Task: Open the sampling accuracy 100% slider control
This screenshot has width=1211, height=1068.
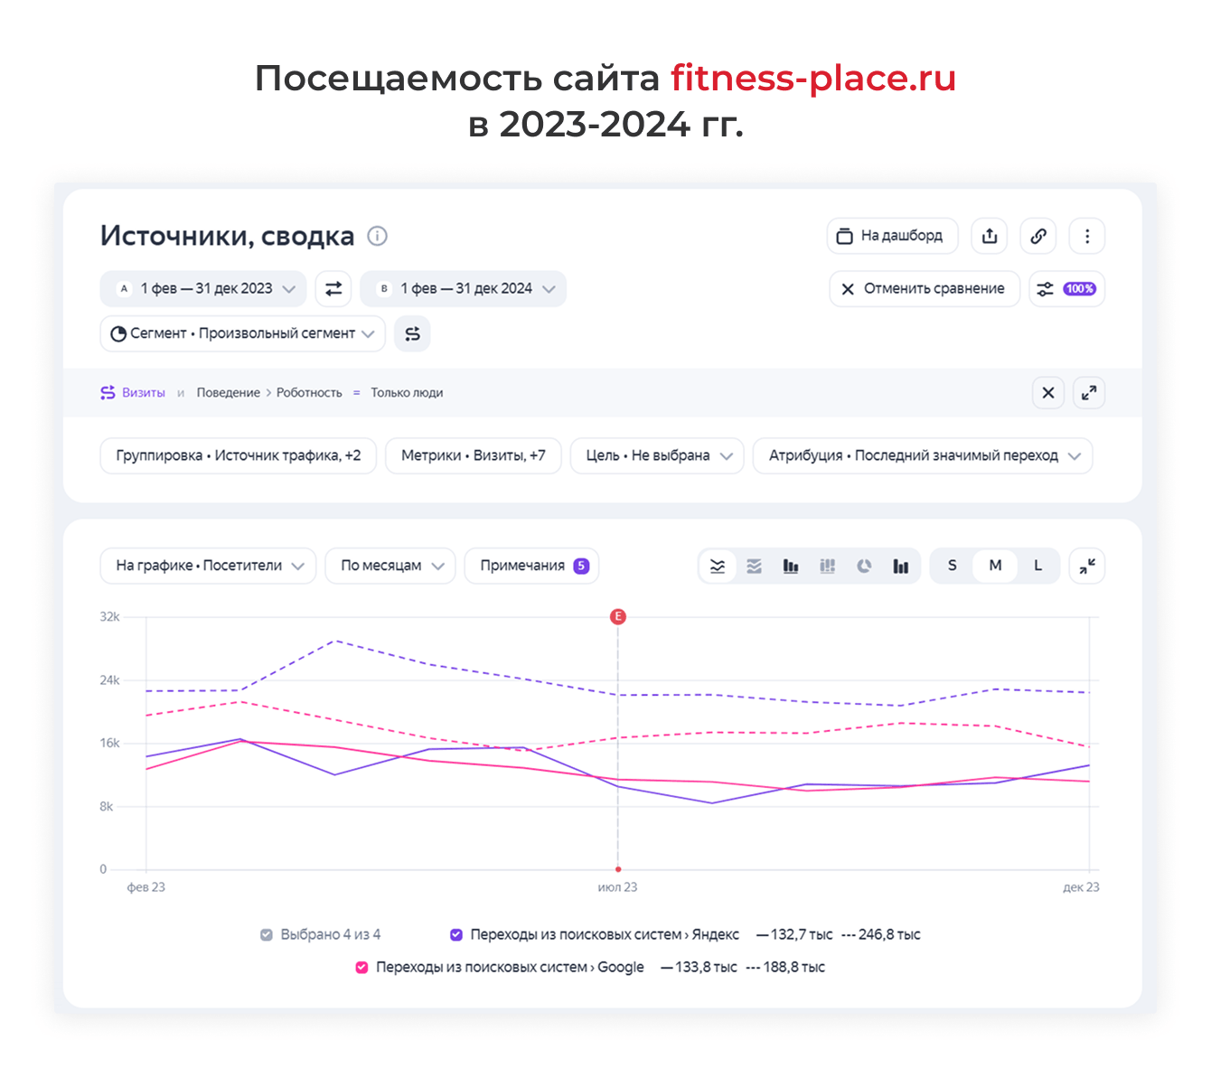Action: 1067,289
